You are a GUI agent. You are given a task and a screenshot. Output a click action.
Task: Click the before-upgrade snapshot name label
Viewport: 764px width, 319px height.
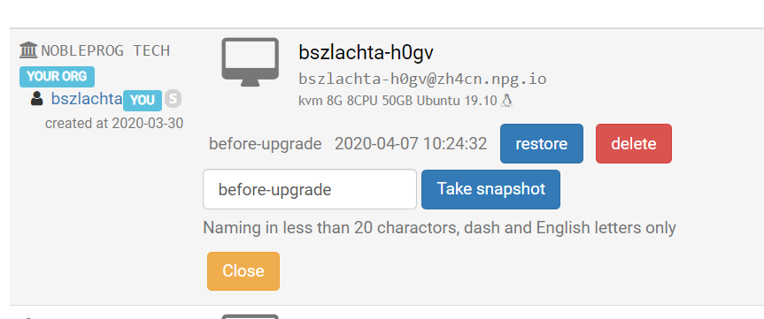(265, 144)
